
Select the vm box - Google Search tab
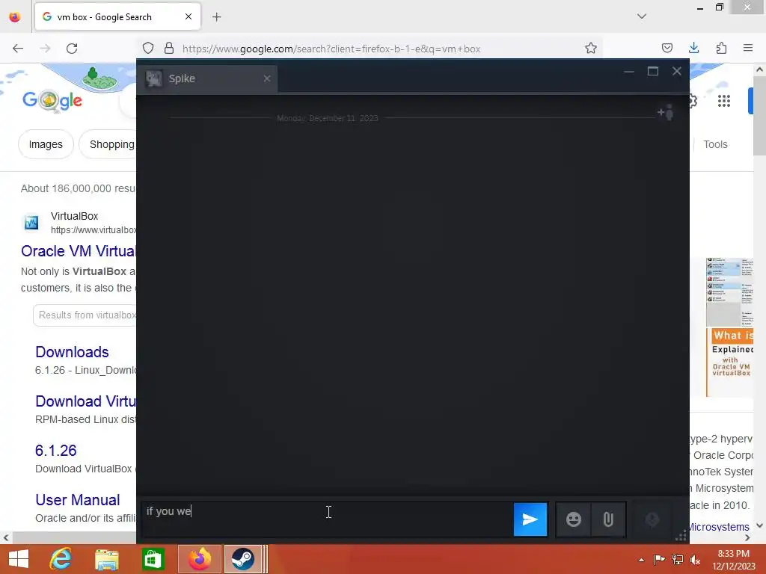tap(117, 17)
